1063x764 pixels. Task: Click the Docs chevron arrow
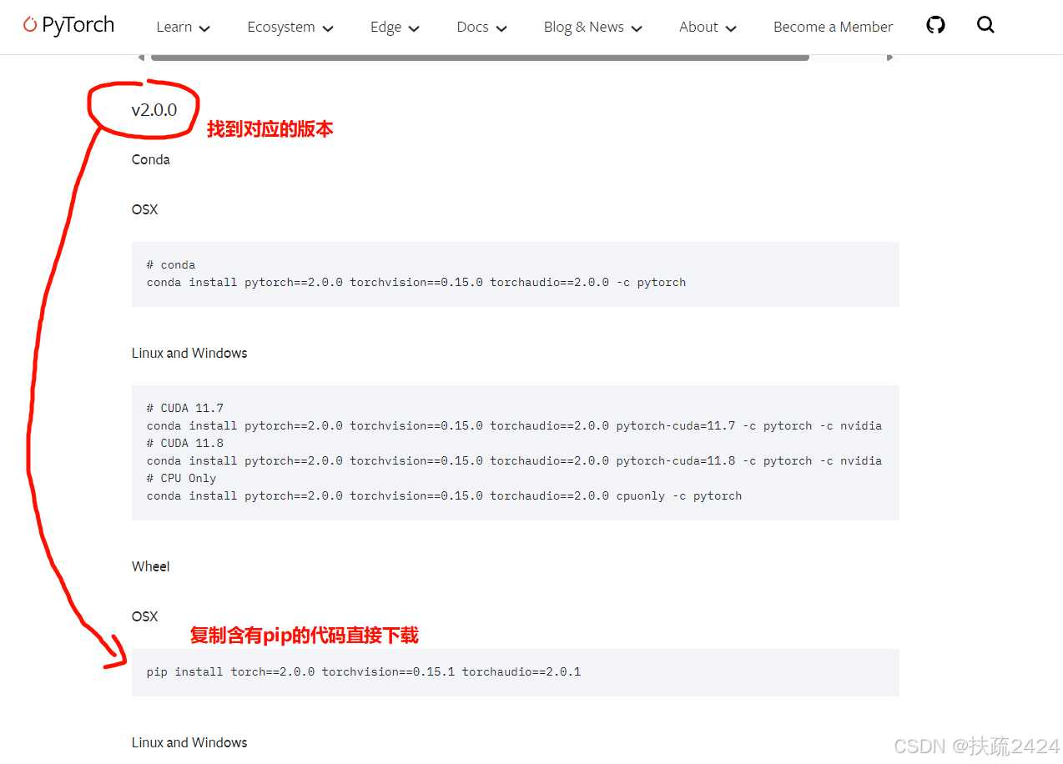(x=501, y=28)
